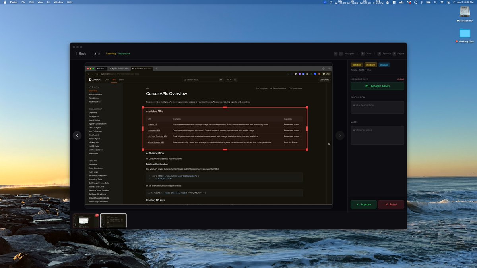This screenshot has width=477, height=268.
Task: Click the Fri Jan 9 date and time
Action: 464,2
